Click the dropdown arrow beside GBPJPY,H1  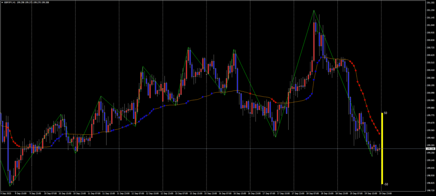click(2, 2)
